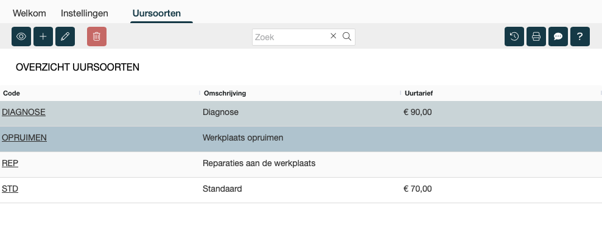Open the history clock icon
Image resolution: width=602 pixels, height=244 pixels.
[514, 37]
